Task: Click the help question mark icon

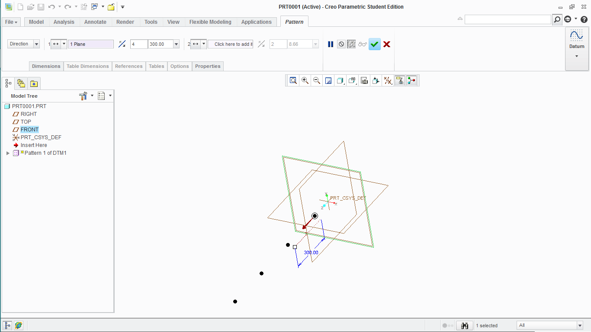Action: [584, 19]
